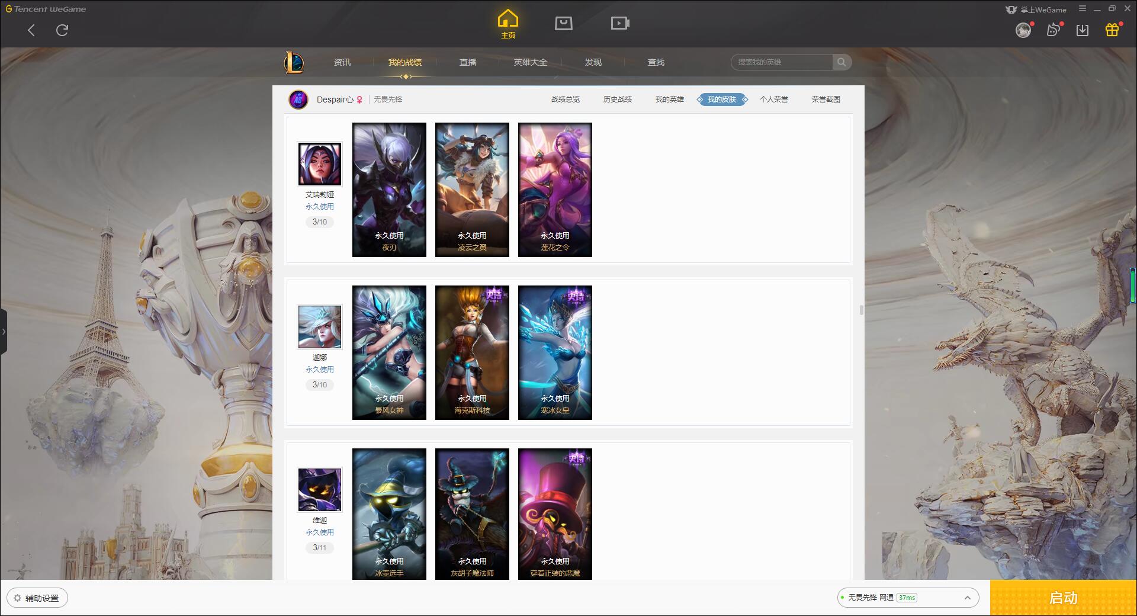
Task: Click the search magnifier button
Action: (x=841, y=62)
